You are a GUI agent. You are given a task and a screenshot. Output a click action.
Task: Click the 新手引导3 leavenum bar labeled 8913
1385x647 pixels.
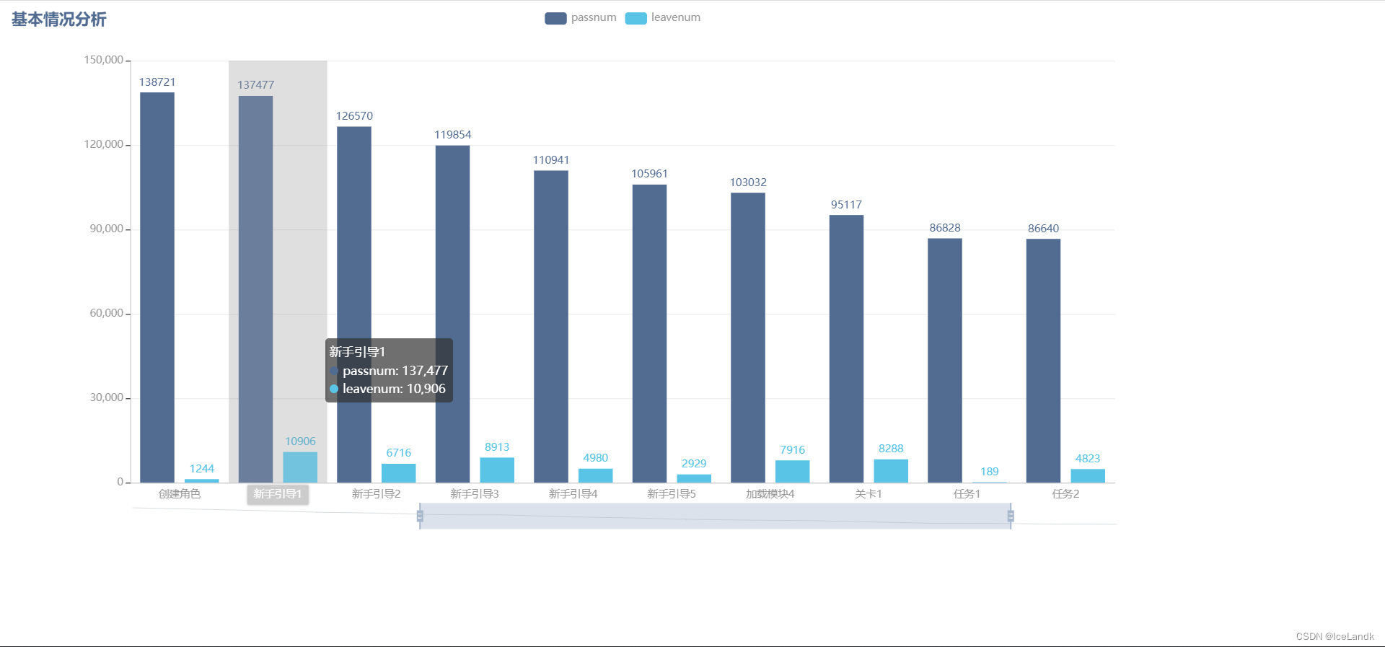pos(497,470)
